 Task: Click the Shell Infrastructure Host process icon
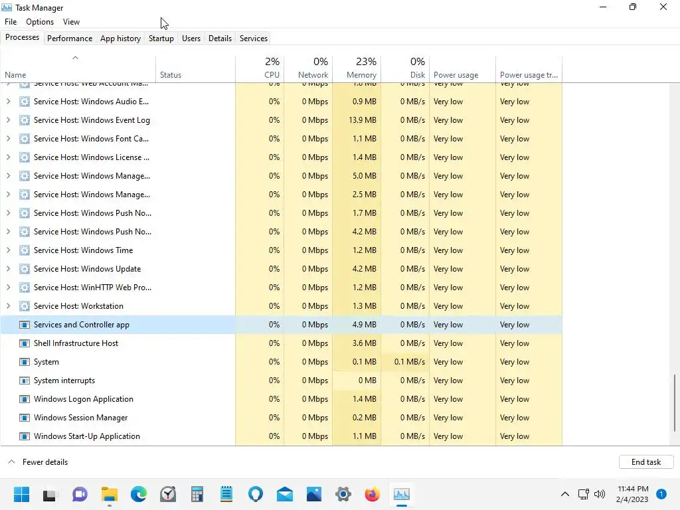point(25,343)
